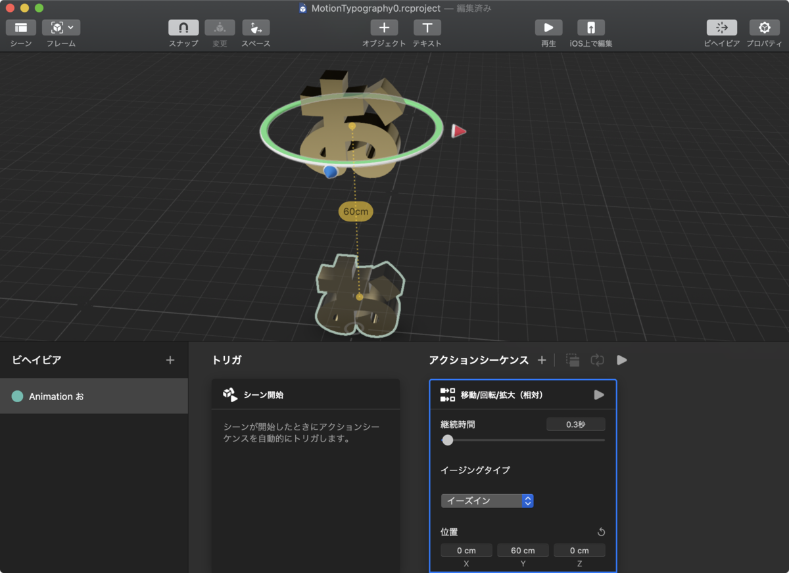The height and width of the screenshot is (573, 789).
Task: Add a new behavior with plus icon
Action: (x=170, y=360)
